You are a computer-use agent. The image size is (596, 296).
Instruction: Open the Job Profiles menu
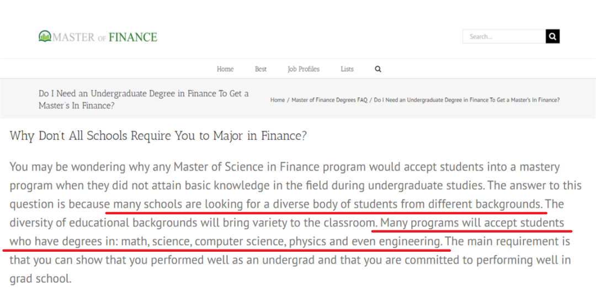(x=304, y=69)
